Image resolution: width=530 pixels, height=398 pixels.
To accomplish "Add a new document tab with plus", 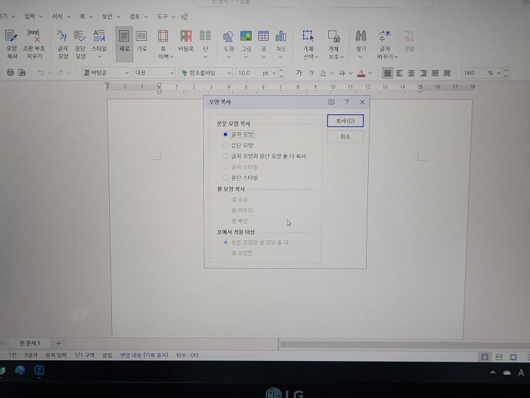I will point(58,343).
